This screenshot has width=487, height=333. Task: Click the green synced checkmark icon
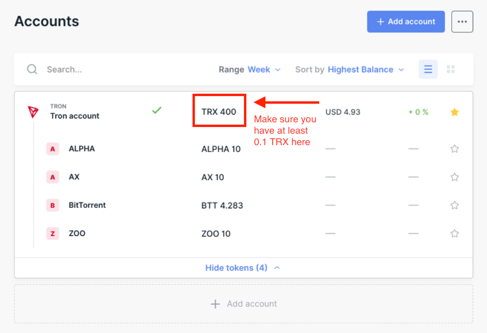157,111
